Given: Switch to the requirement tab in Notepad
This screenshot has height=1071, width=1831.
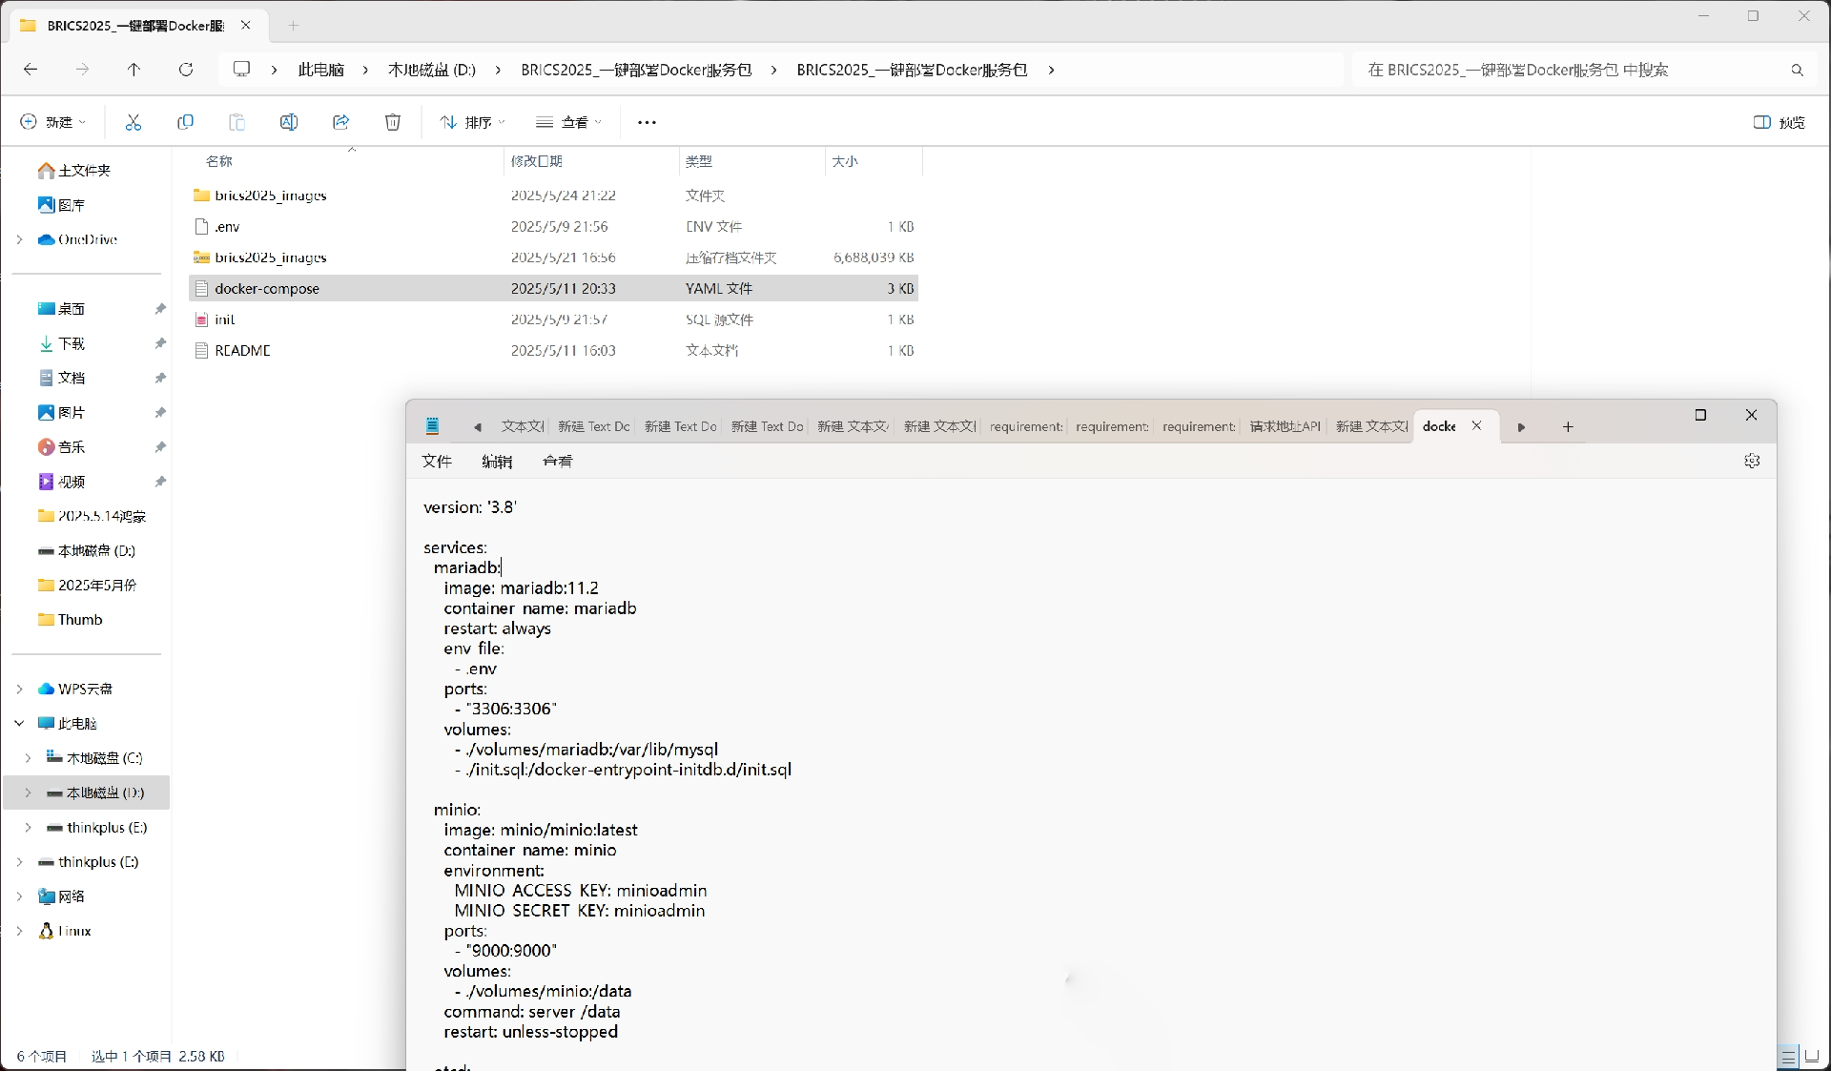Looking at the screenshot, I should coord(1025,426).
